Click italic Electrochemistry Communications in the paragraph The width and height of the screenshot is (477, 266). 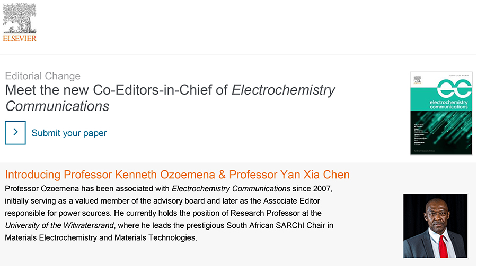tap(231, 189)
